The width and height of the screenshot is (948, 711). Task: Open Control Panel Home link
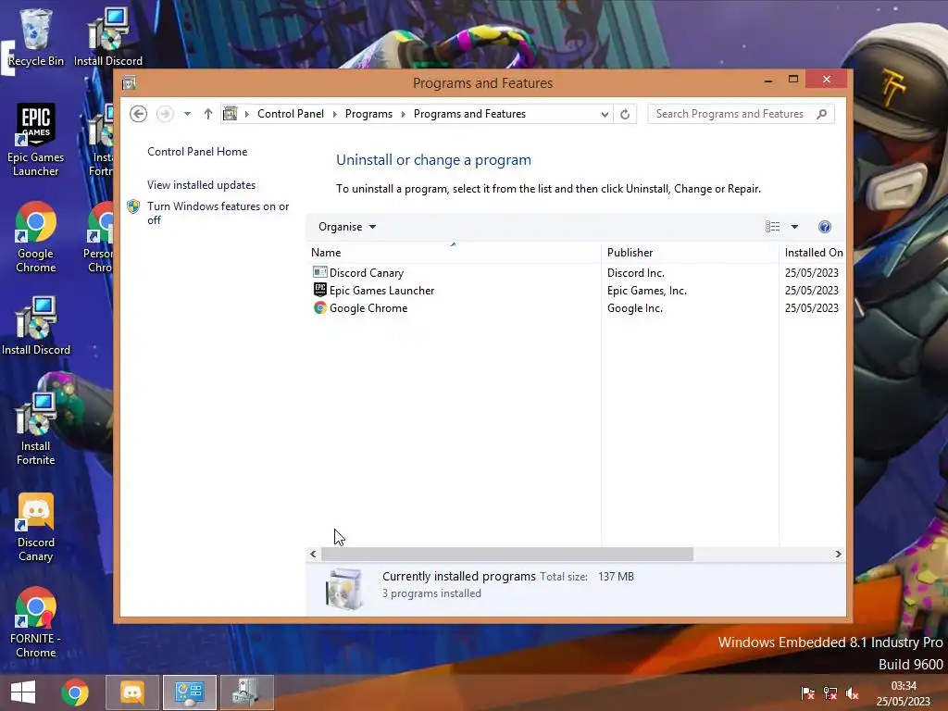tap(197, 152)
